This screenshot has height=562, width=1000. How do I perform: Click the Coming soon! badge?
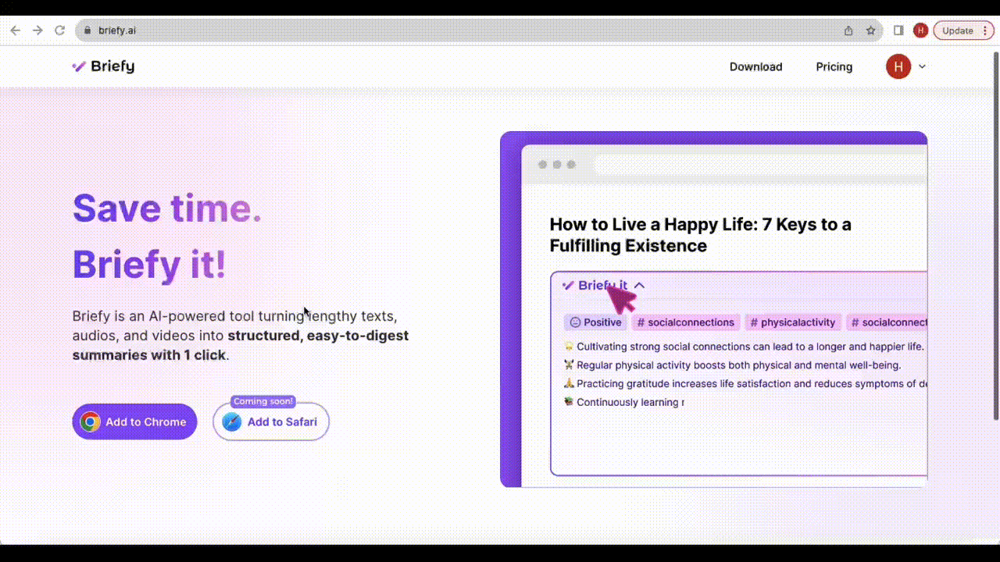(x=263, y=401)
